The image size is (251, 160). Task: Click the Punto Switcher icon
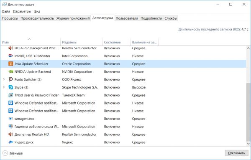[x=10, y=79]
